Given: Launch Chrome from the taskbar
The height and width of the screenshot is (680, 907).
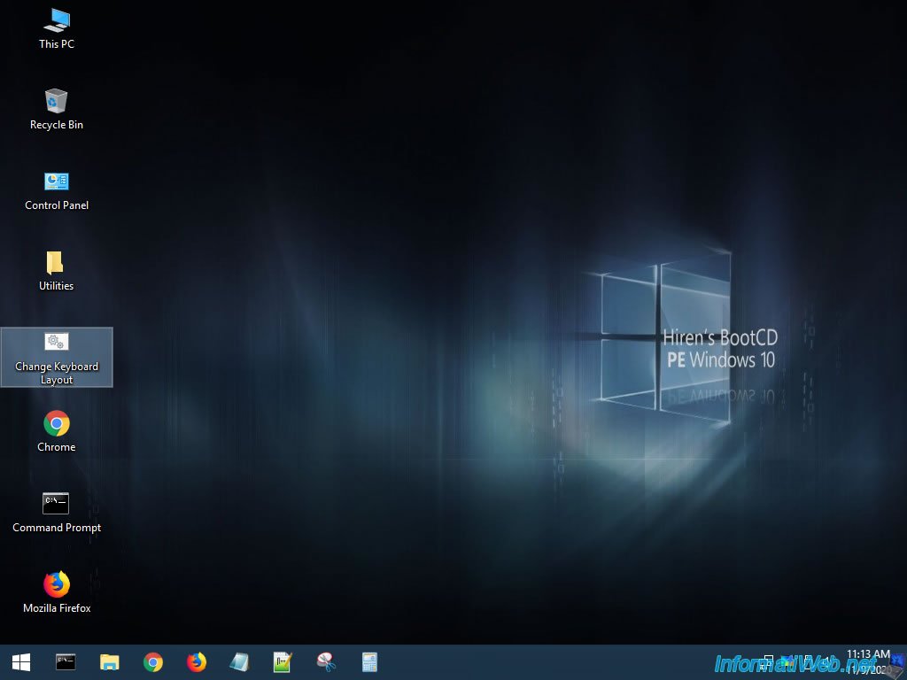Looking at the screenshot, I should 153,662.
